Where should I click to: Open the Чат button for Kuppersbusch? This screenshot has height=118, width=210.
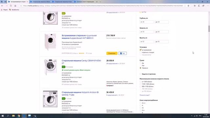click(x=122, y=53)
